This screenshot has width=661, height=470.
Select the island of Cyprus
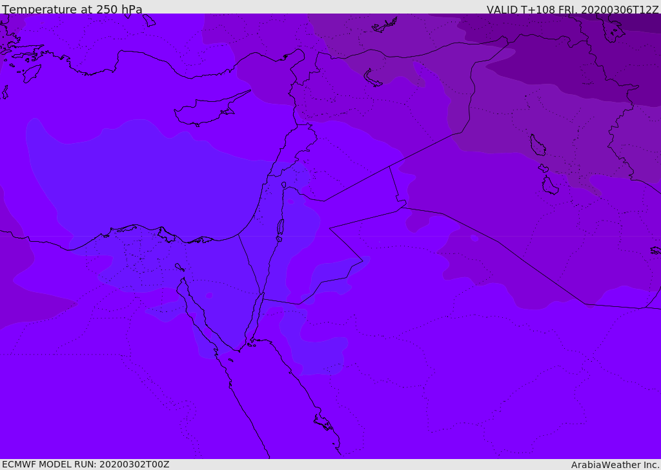pyautogui.click(x=207, y=111)
